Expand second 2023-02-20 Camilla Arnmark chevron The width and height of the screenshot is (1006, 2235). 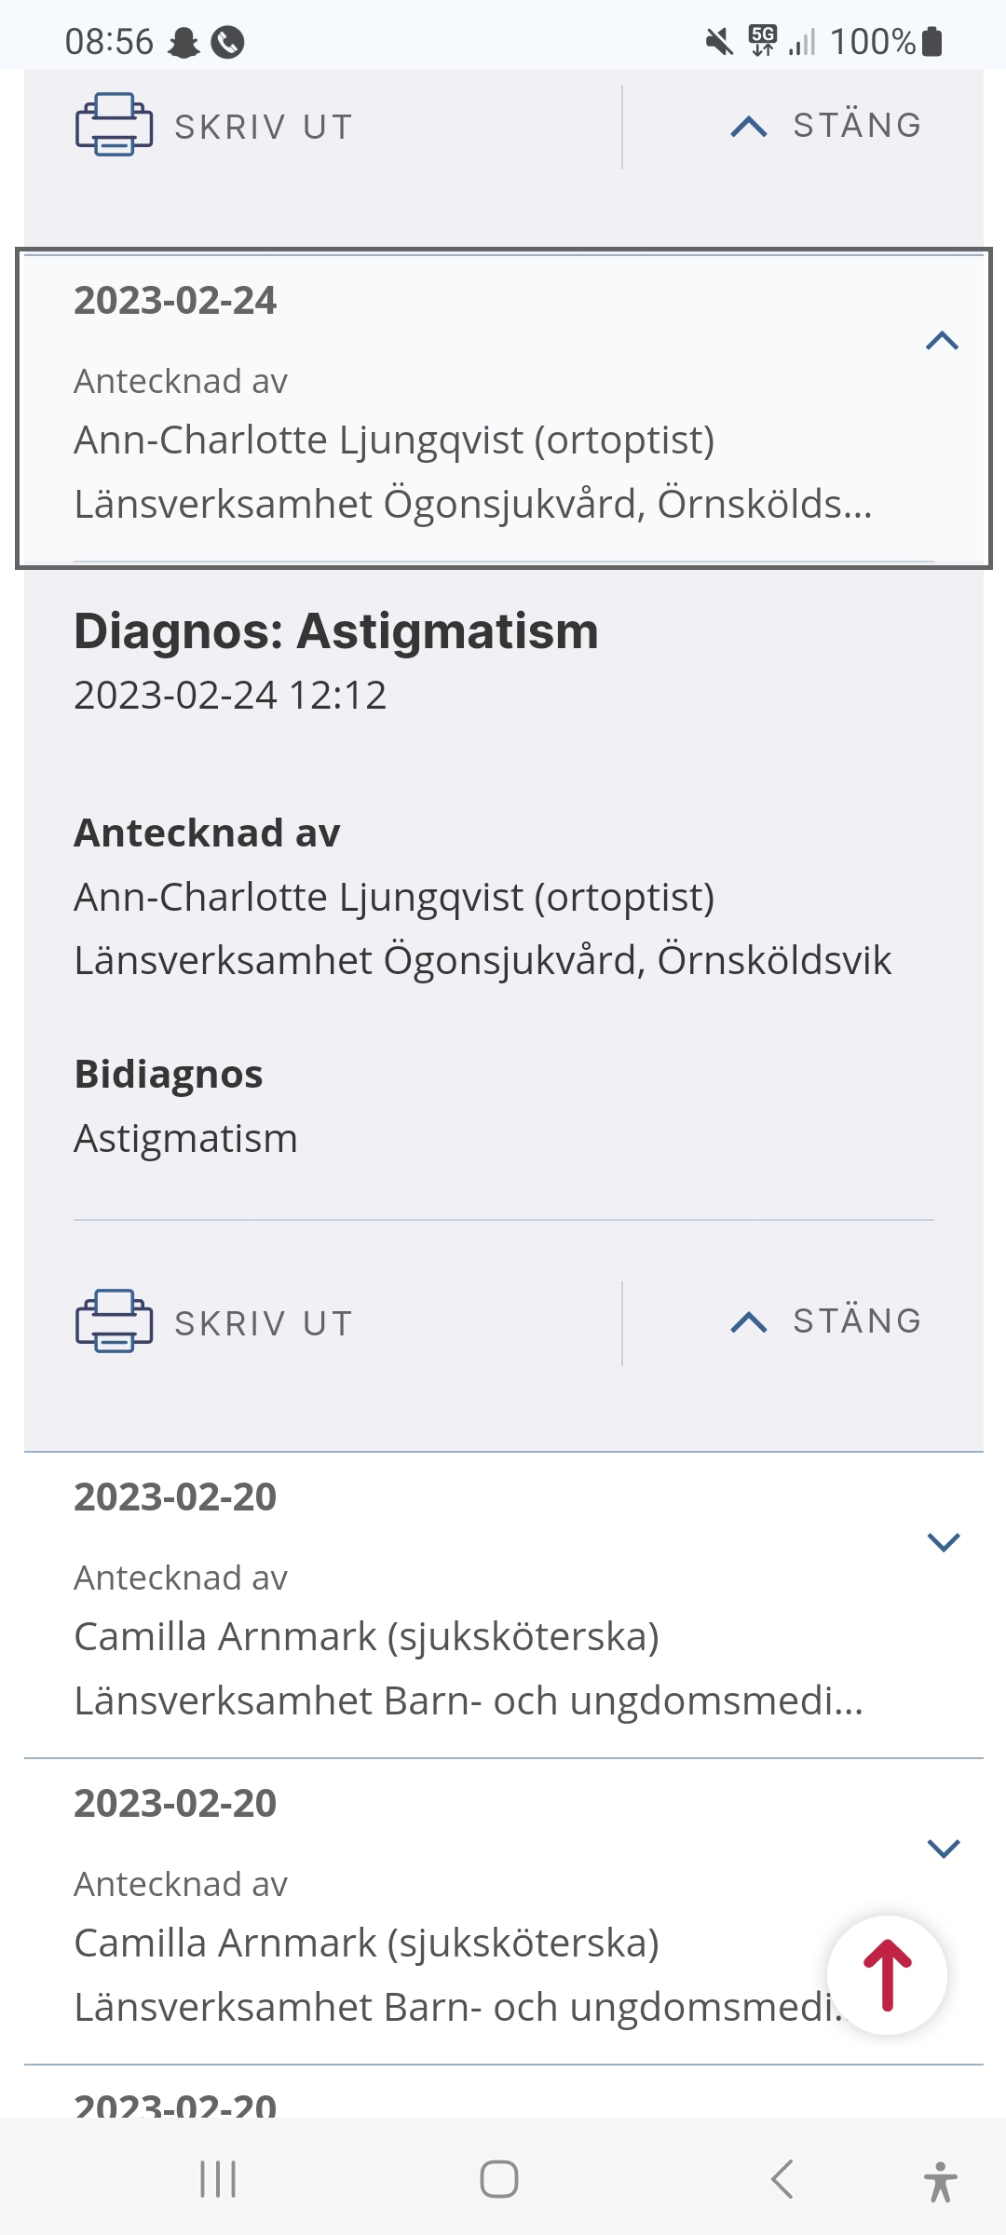(944, 1849)
